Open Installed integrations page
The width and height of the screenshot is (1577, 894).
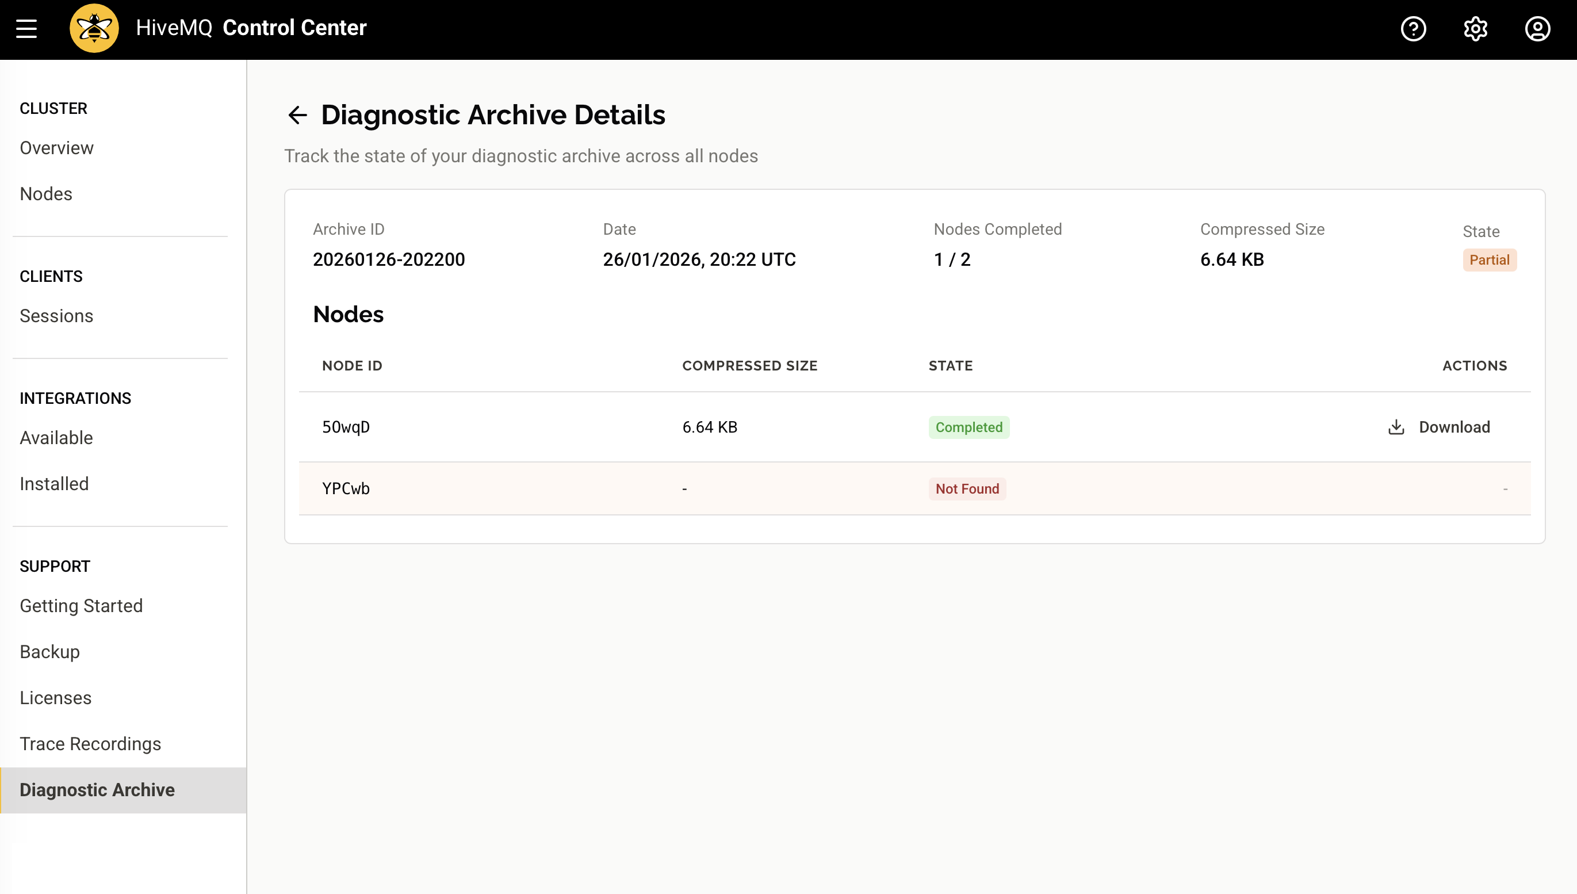[x=54, y=483]
